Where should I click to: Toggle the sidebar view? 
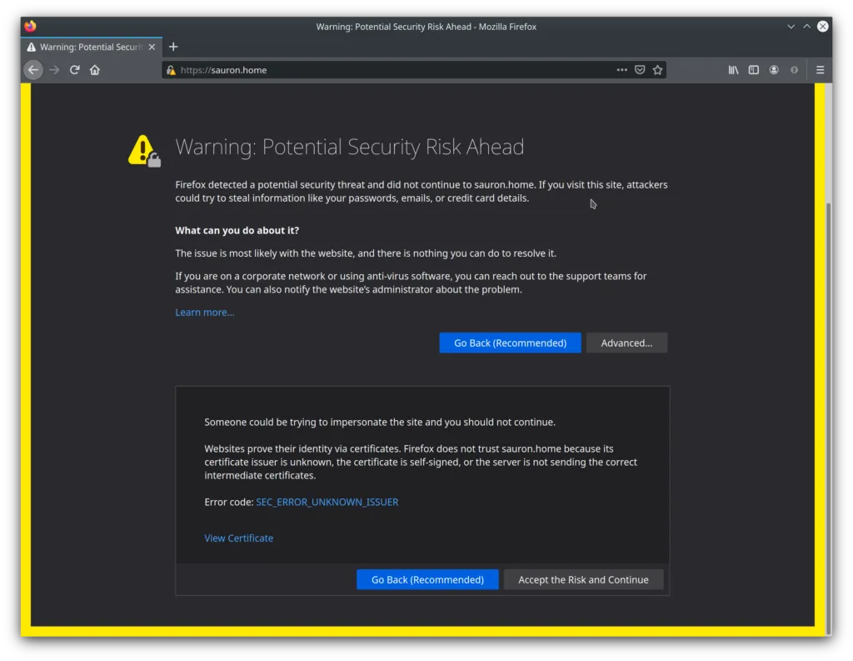tap(753, 70)
